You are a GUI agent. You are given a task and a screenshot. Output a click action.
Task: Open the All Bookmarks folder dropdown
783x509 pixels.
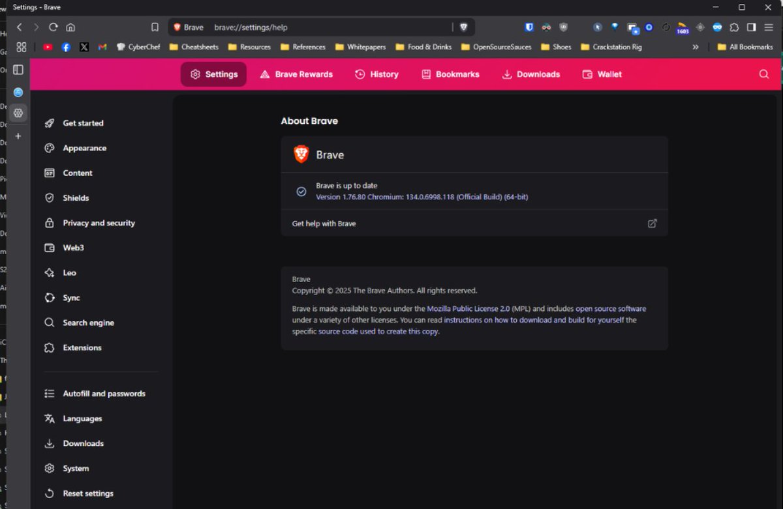click(745, 47)
